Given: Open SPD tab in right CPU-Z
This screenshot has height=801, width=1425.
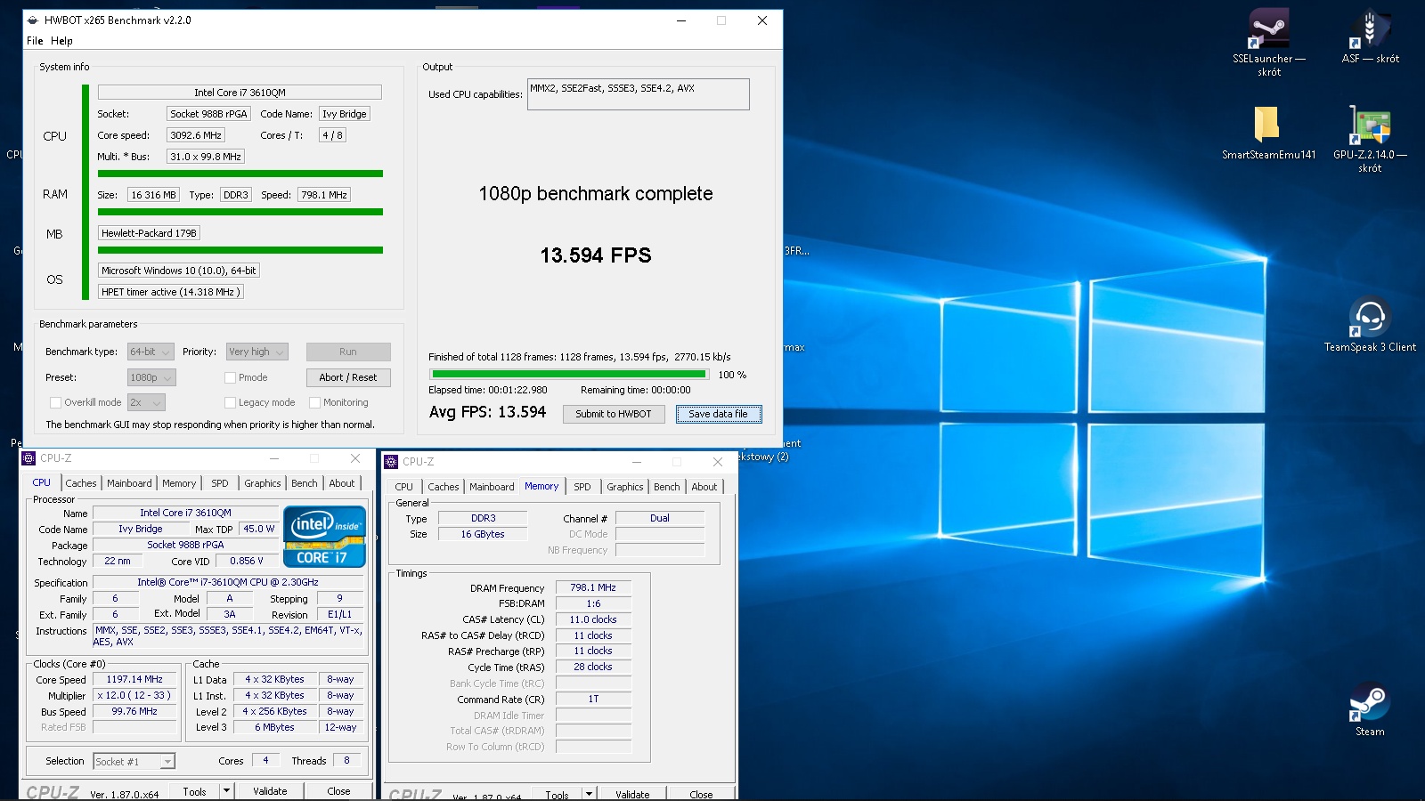Looking at the screenshot, I should [582, 487].
